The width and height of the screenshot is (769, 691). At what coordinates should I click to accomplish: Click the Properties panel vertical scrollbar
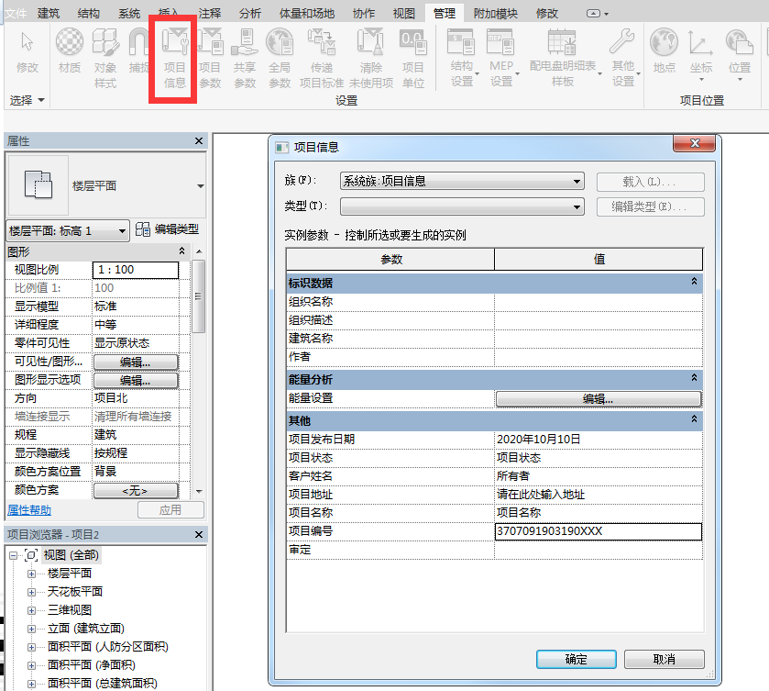point(199,296)
